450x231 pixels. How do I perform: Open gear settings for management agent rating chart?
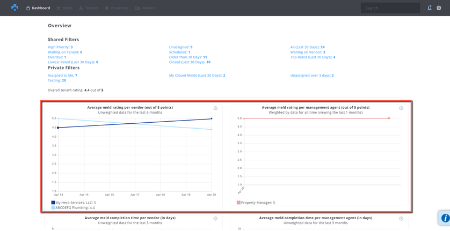tap(401, 108)
